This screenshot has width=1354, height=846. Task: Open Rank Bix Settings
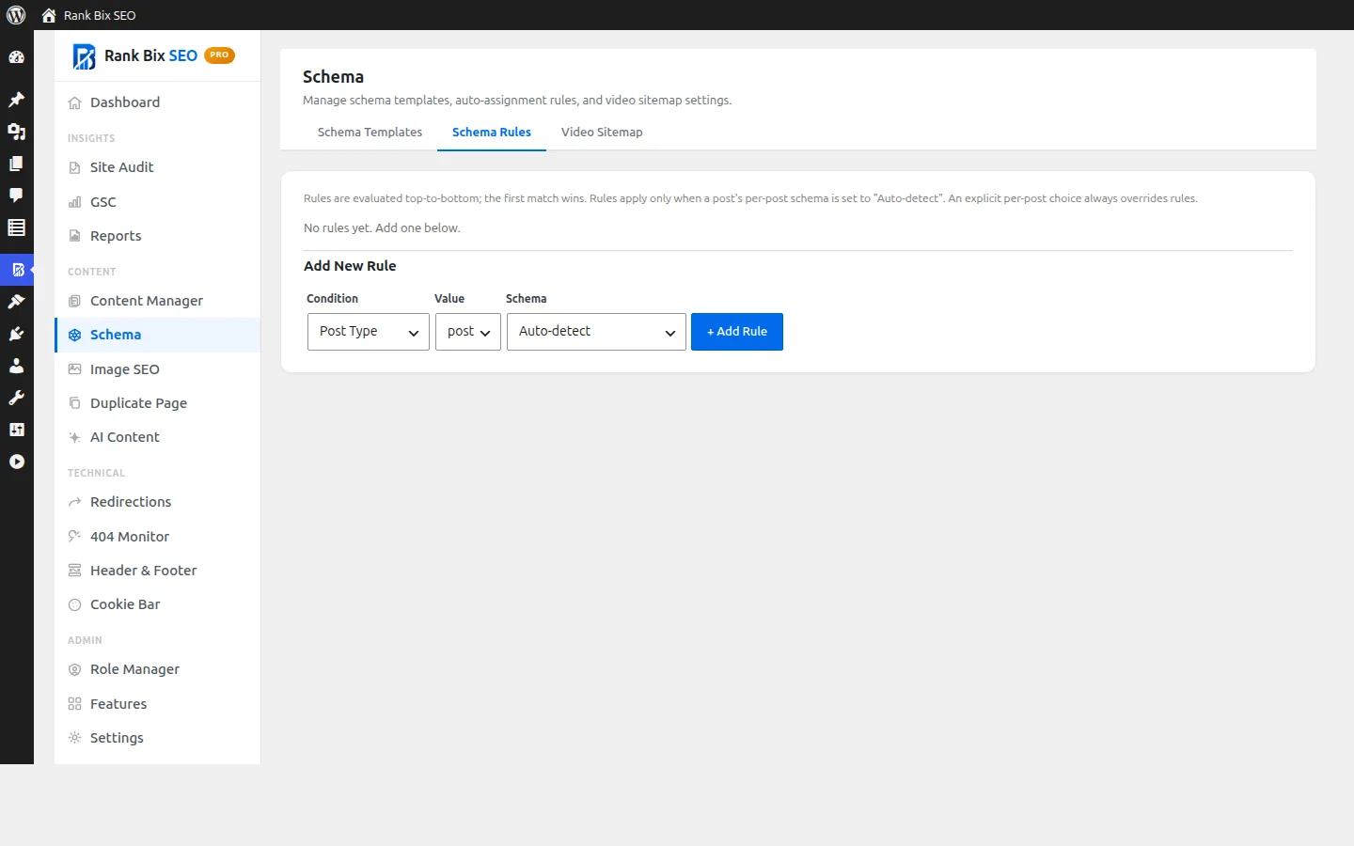tap(158, 738)
